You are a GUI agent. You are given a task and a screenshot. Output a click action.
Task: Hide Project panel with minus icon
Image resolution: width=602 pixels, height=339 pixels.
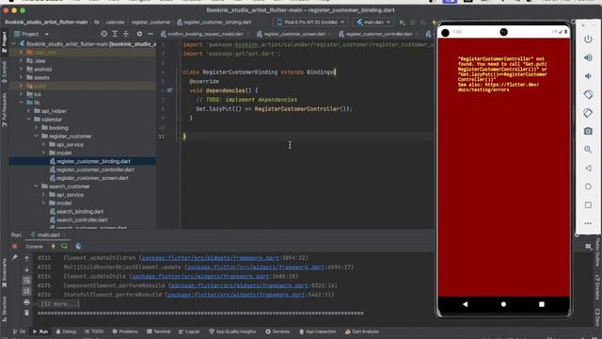tap(150, 34)
